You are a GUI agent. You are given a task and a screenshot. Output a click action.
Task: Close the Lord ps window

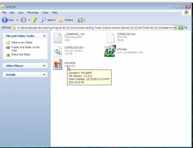pos(188,7)
